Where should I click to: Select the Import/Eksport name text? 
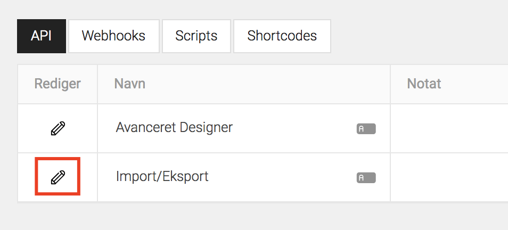(162, 176)
